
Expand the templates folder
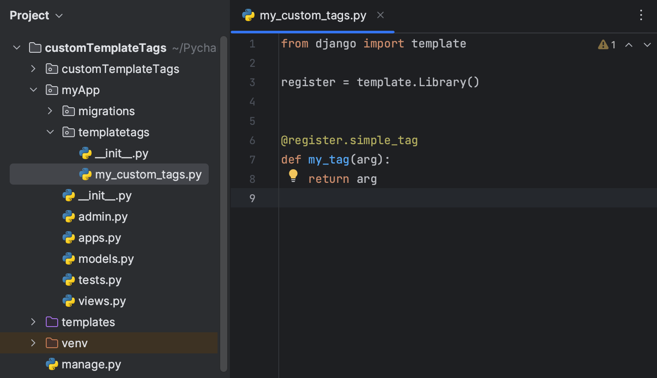[33, 322]
